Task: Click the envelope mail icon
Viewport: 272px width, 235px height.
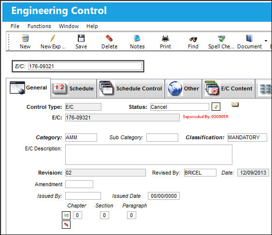Action: click(235, 104)
